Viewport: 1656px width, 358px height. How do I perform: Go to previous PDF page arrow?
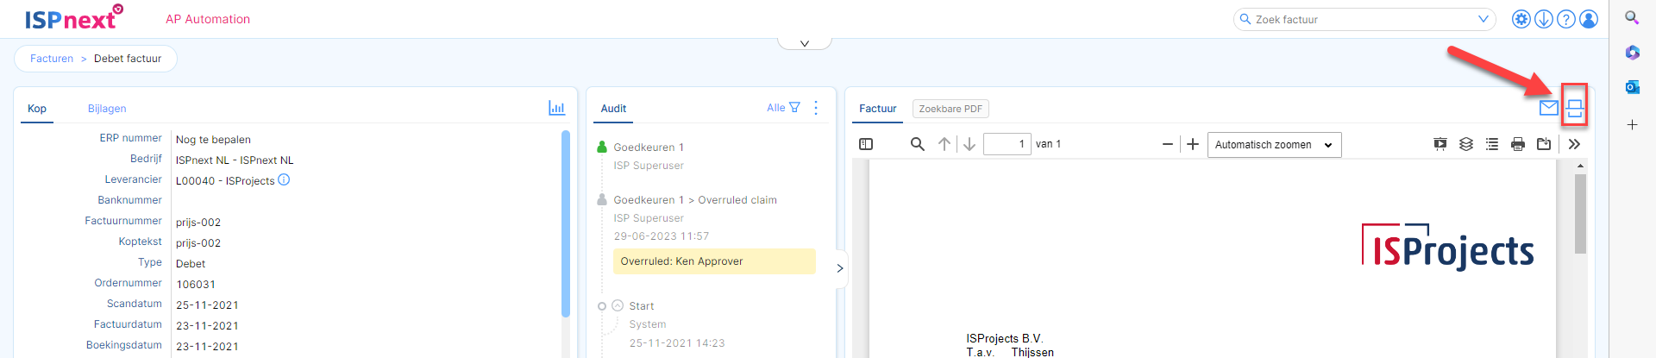(944, 144)
